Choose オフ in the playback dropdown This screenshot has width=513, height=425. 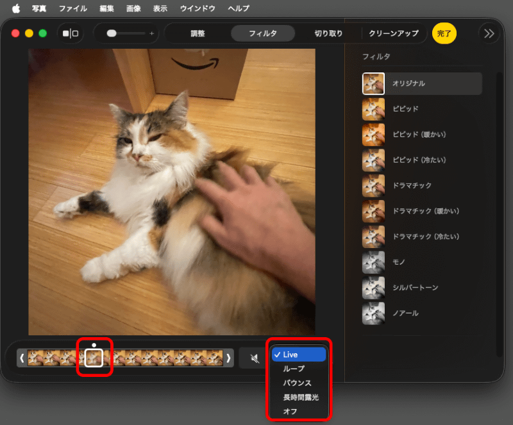[x=299, y=412]
